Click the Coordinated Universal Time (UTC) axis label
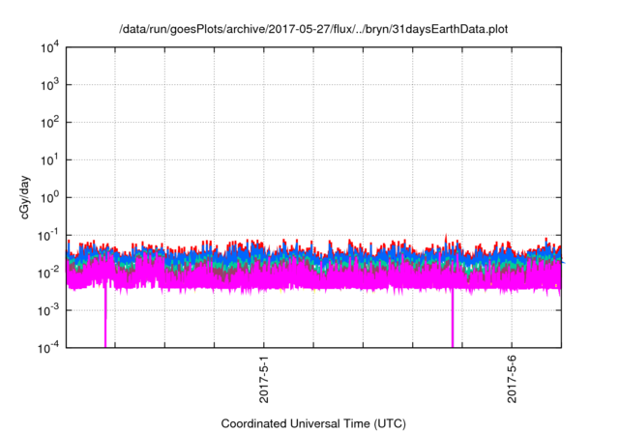This screenshot has height=433, width=619. pyautogui.click(x=313, y=423)
